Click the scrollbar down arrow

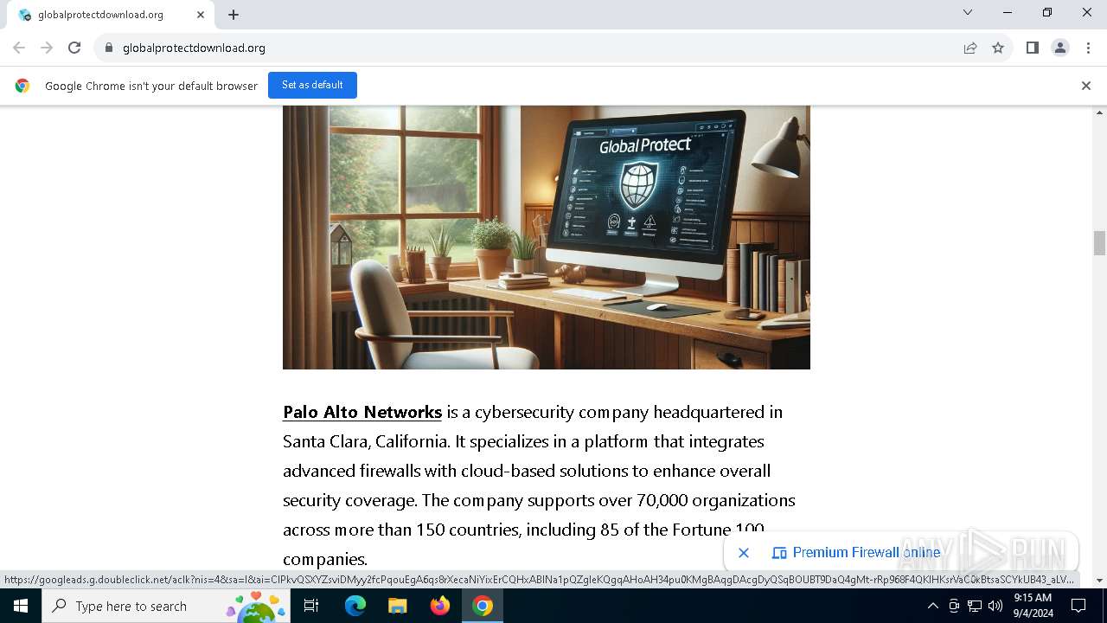[x=1100, y=580]
